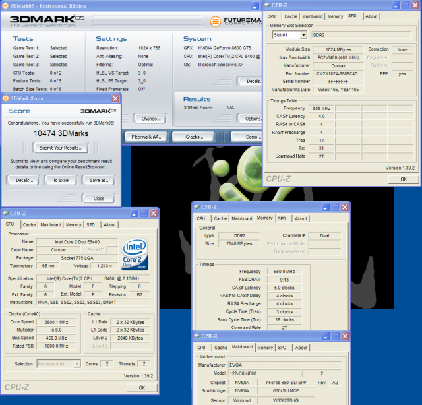Click the Part Number field CM2X1024-8888C4D
422x405 pixels.
(338, 73)
